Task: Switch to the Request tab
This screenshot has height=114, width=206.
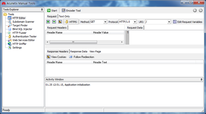Action: [52, 16]
